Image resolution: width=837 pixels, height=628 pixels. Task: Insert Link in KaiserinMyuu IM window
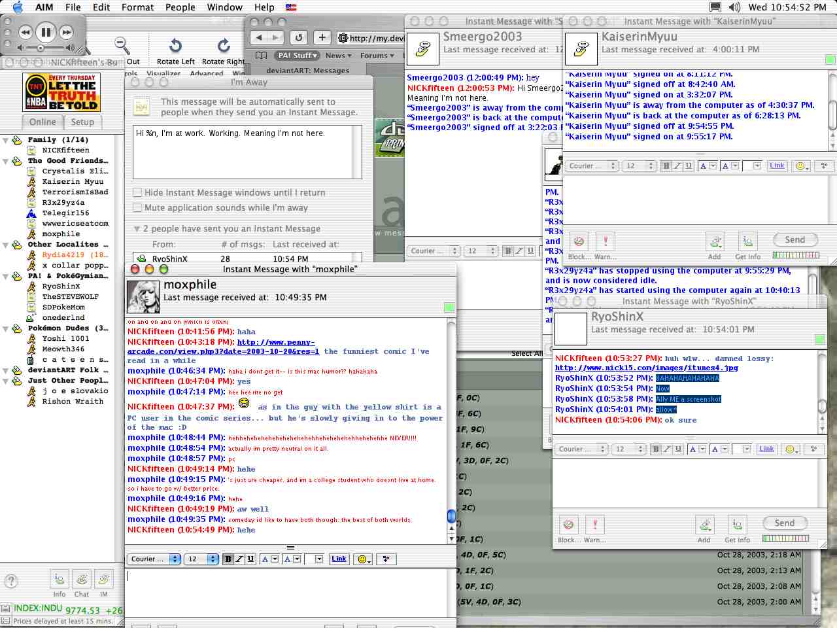click(x=777, y=166)
